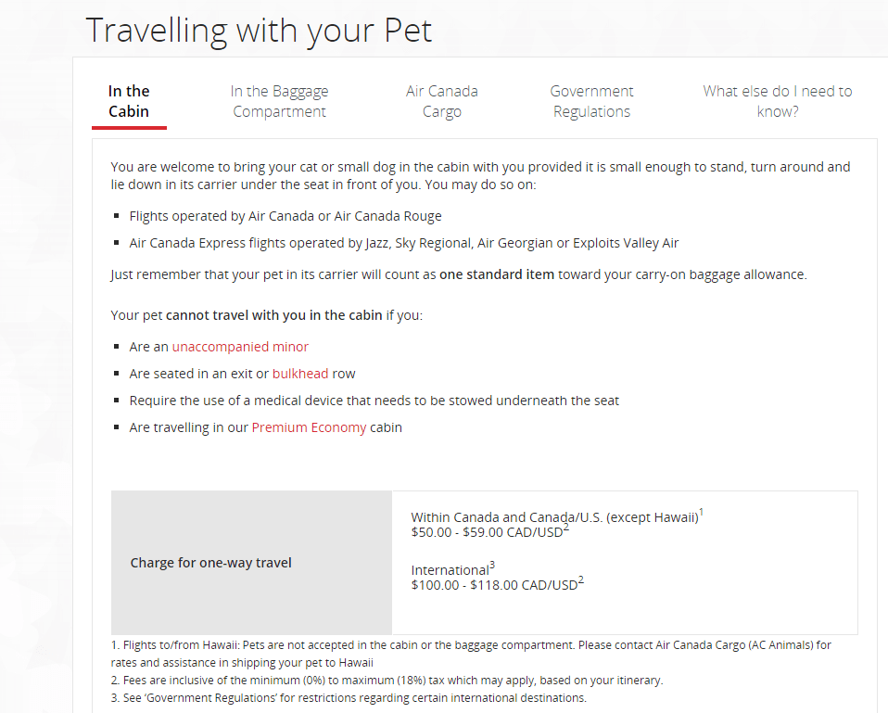View the "Government Regulations" tab
Screen dimensions: 888x713
tap(591, 100)
